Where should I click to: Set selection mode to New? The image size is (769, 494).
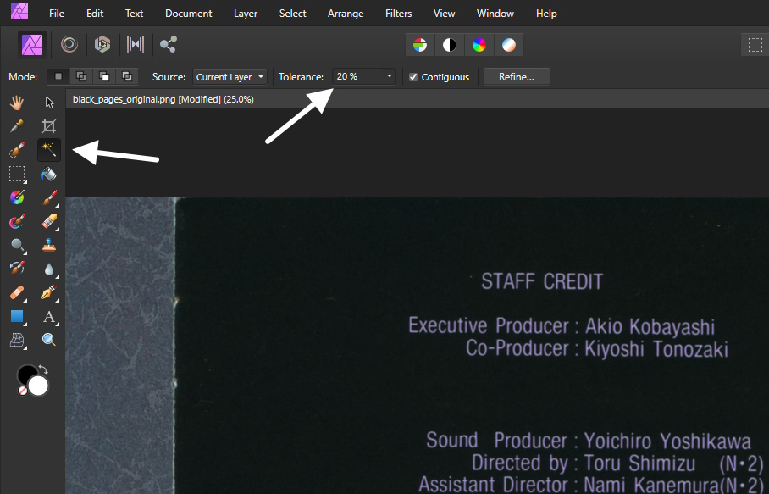(x=58, y=77)
